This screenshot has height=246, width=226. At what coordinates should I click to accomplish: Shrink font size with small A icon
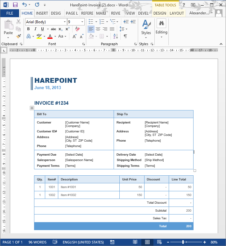click(x=81, y=36)
